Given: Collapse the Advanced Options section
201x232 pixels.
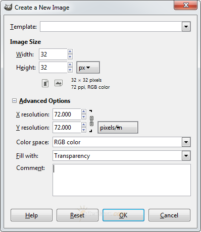Looking at the screenshot, I should click(x=14, y=101).
